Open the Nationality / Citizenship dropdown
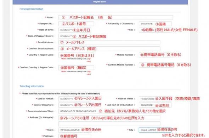This screenshot has width=209, height=138. 155,24
